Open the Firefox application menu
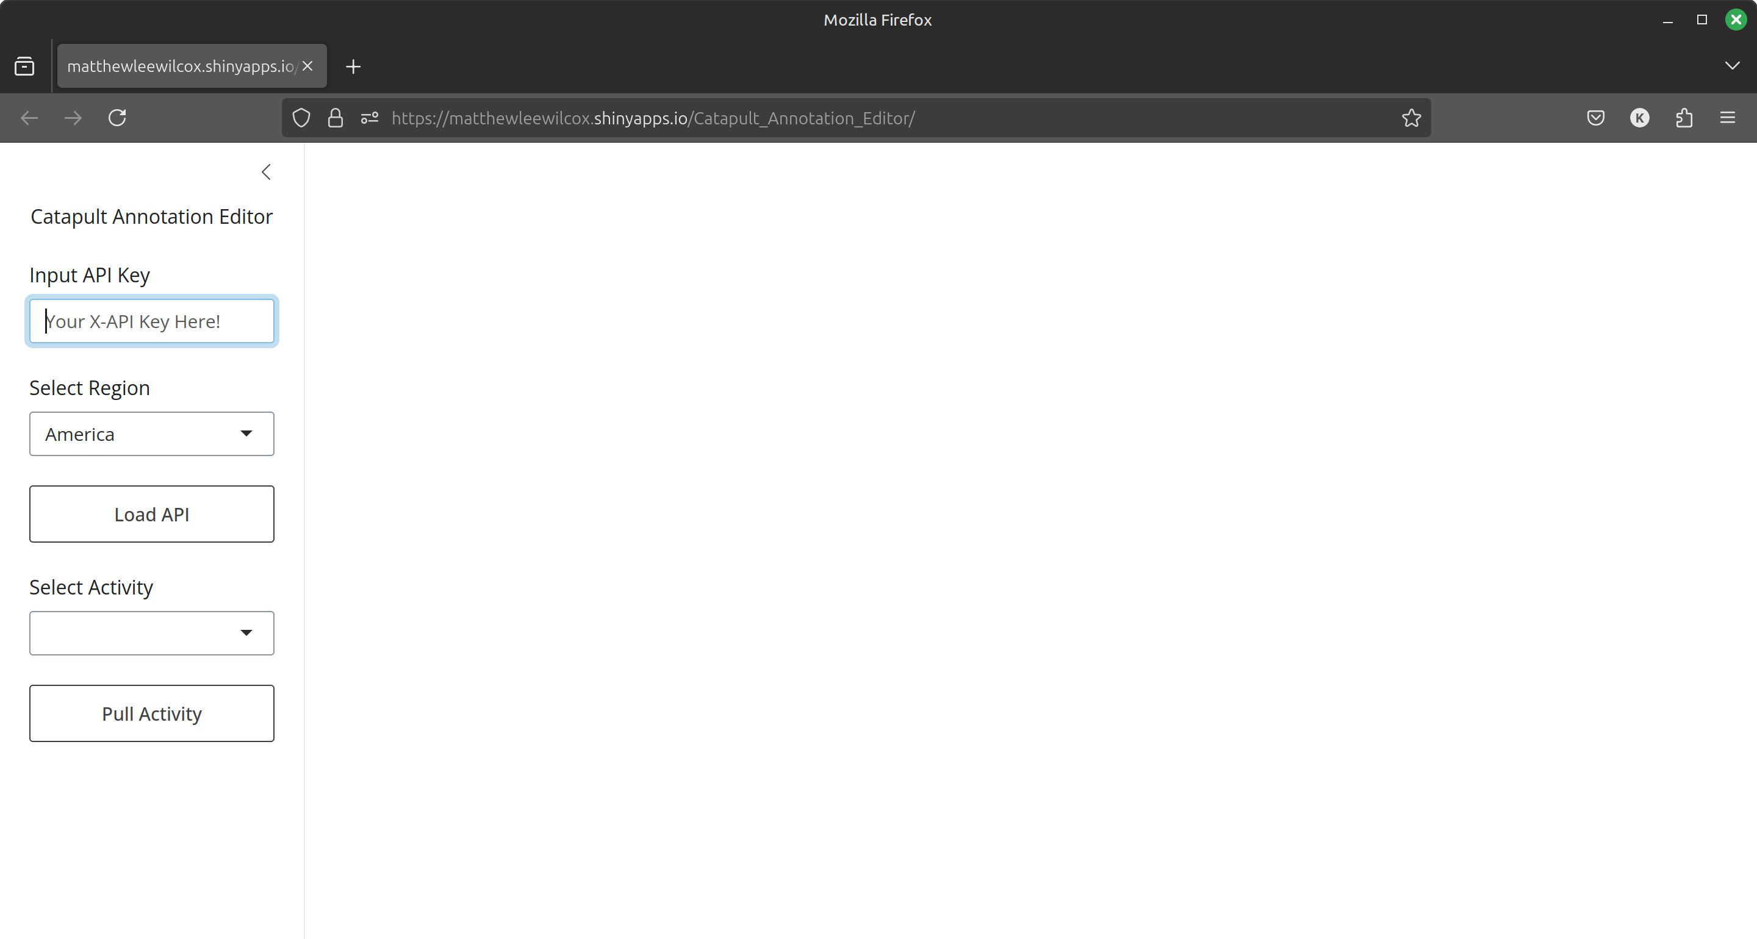The image size is (1757, 939). click(1728, 118)
